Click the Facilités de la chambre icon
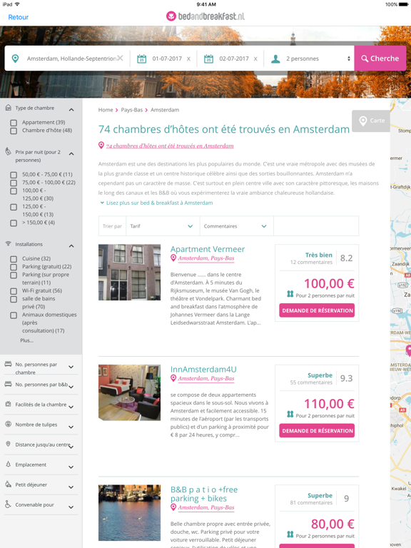The height and width of the screenshot is (548, 411). pyautogui.click(x=8, y=404)
